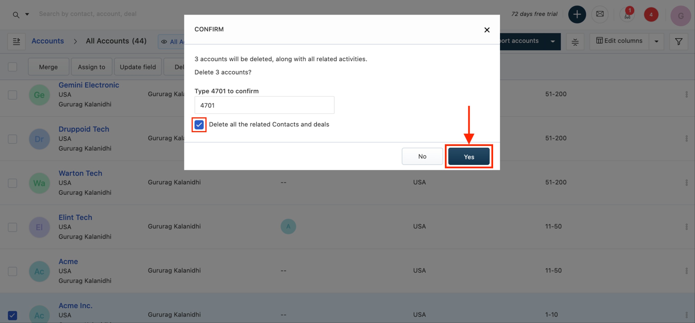Click the 51-200 size in Warton Tech row
The image size is (695, 323).
[556, 182]
